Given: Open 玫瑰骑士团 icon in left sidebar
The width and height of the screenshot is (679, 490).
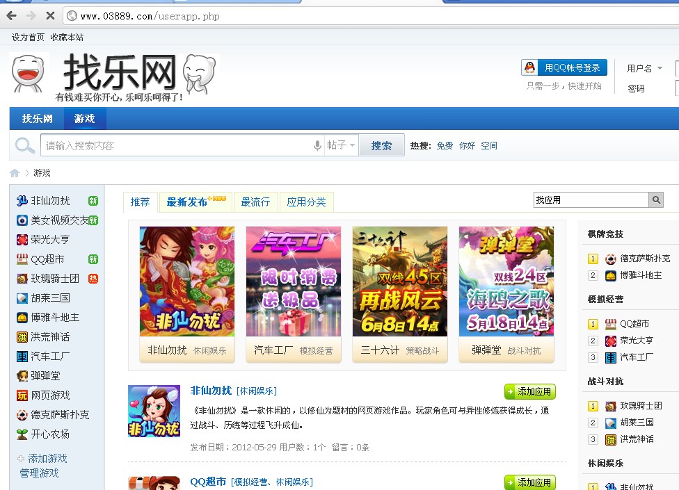Looking at the screenshot, I should tap(22, 279).
